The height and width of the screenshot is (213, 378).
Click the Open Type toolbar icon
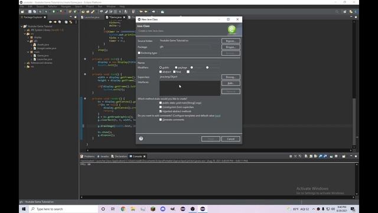[83, 12]
